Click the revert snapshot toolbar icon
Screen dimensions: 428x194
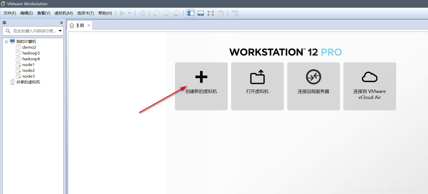point(167,13)
